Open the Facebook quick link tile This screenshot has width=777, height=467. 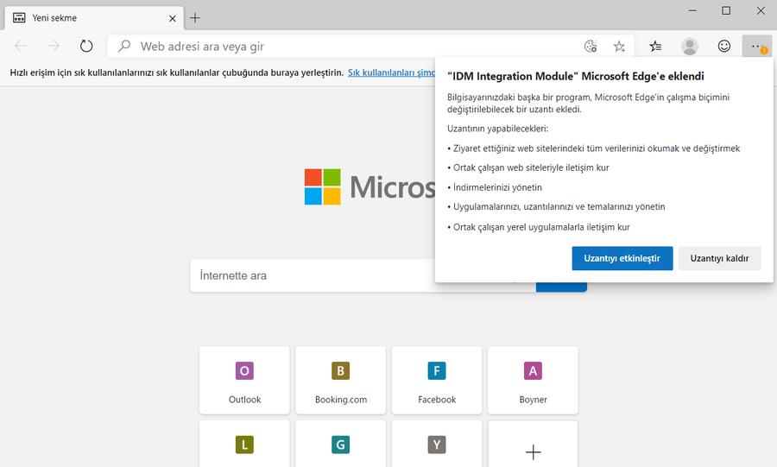(x=437, y=381)
